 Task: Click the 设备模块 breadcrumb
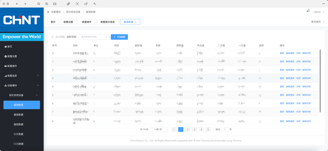pyautogui.click(x=56, y=12)
